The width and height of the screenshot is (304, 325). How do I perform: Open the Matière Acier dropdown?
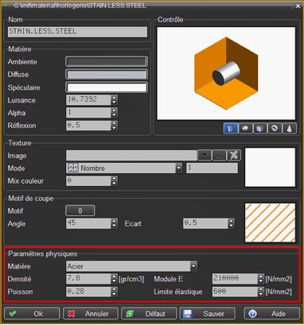click(x=193, y=266)
